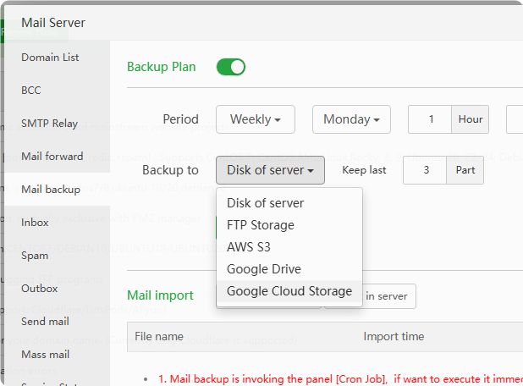Click the Hour number input field
Viewport: 523px width, 386px height.
[431, 119]
